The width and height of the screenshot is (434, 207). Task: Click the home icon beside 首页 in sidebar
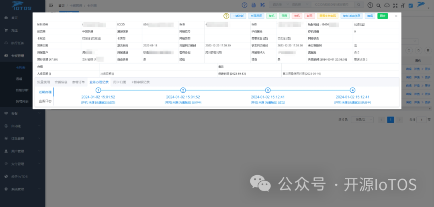(6, 18)
